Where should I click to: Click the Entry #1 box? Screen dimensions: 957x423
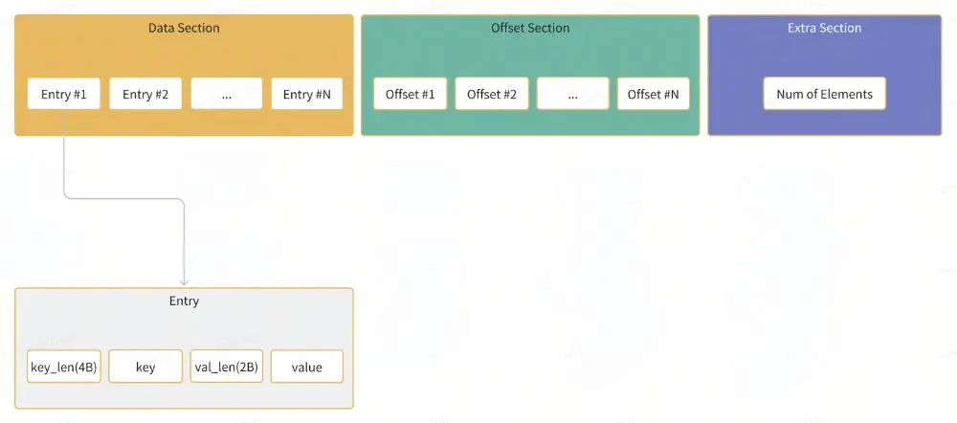[x=64, y=94]
